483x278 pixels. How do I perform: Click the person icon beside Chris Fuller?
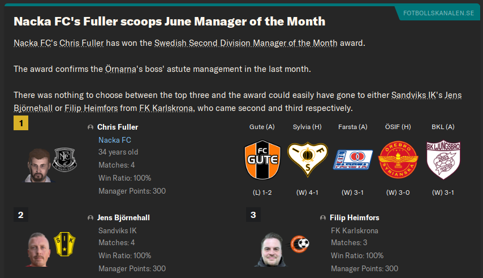90,127
